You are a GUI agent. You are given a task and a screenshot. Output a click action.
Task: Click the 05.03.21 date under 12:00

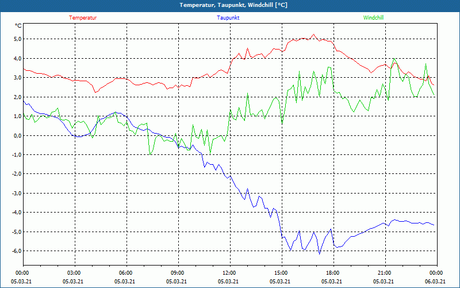tap(228, 281)
